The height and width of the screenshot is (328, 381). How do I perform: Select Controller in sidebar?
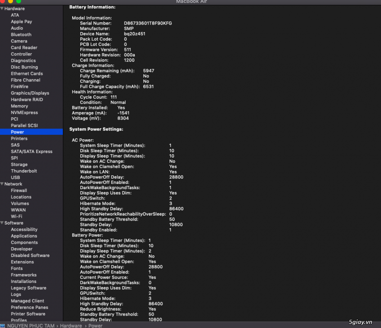pos(21,54)
